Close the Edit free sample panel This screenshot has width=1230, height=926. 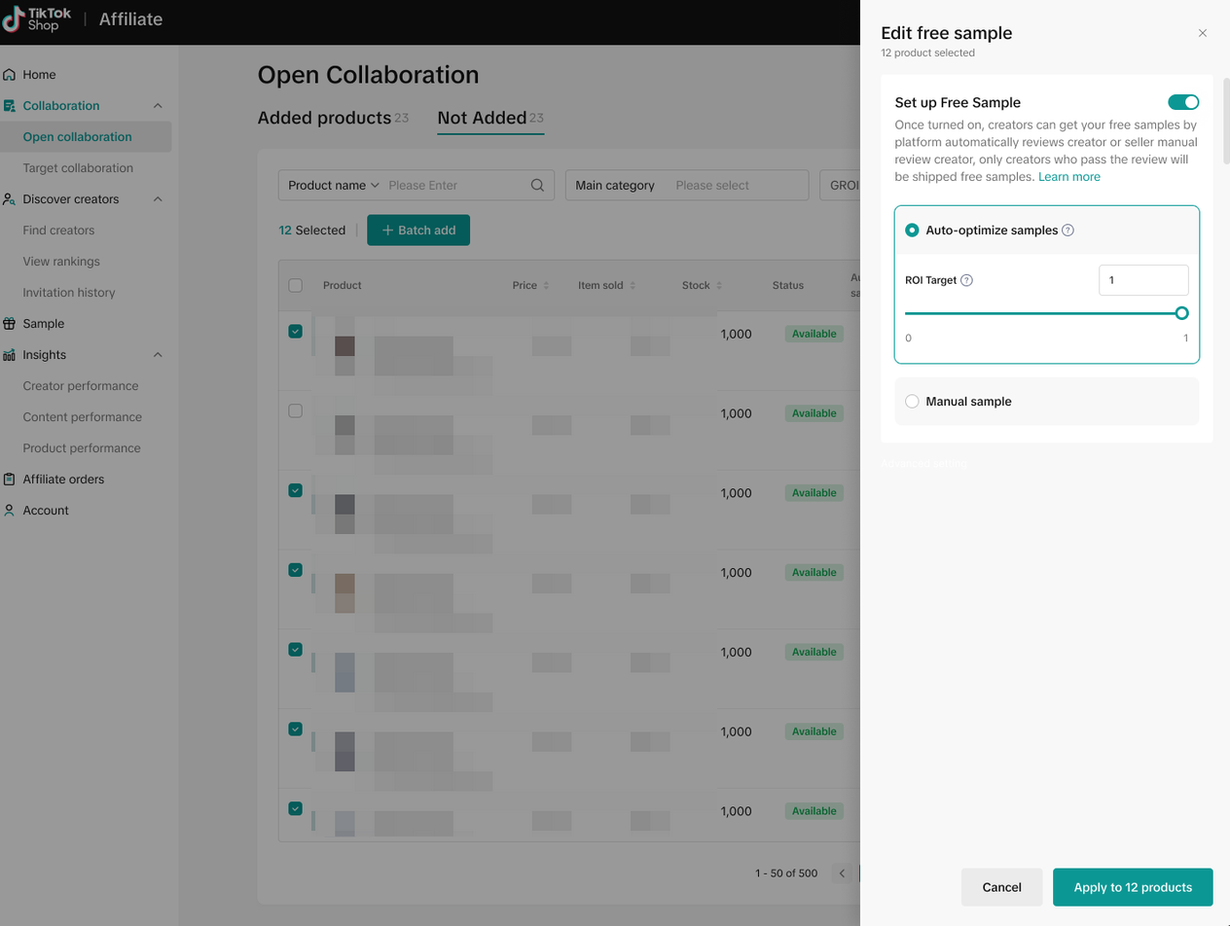click(1203, 33)
